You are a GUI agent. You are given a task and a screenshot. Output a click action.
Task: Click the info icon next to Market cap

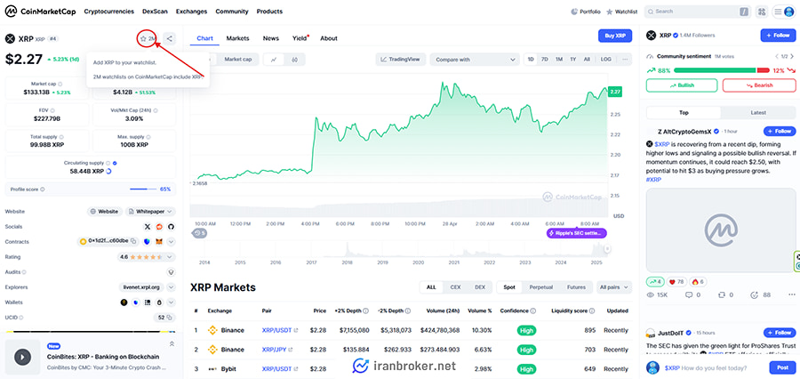pos(60,84)
